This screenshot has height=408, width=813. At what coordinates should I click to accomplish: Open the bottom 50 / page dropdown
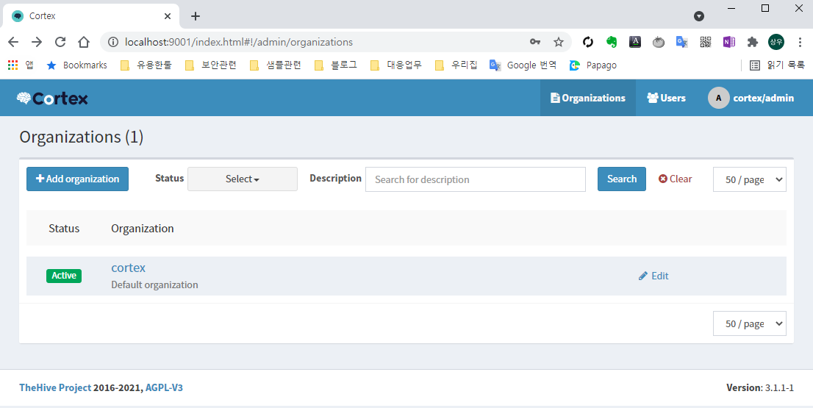(x=749, y=323)
